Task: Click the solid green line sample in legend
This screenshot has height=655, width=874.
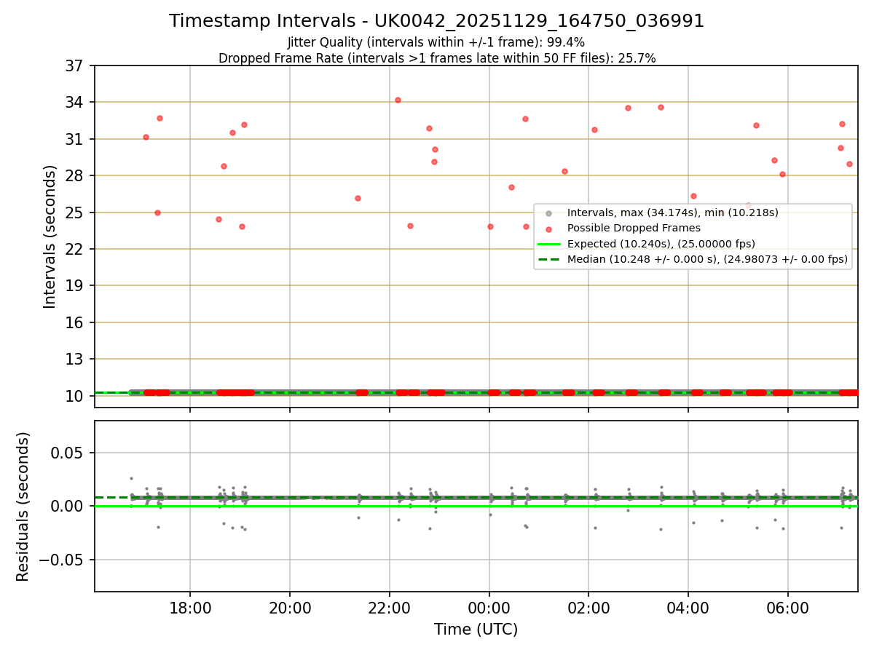Action: (549, 244)
